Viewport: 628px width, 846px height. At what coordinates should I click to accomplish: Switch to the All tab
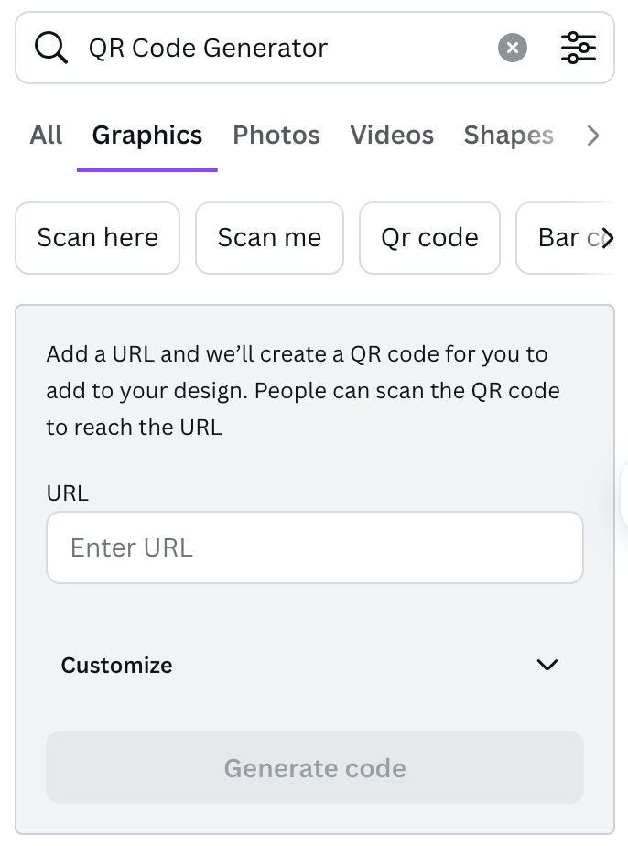click(x=46, y=135)
